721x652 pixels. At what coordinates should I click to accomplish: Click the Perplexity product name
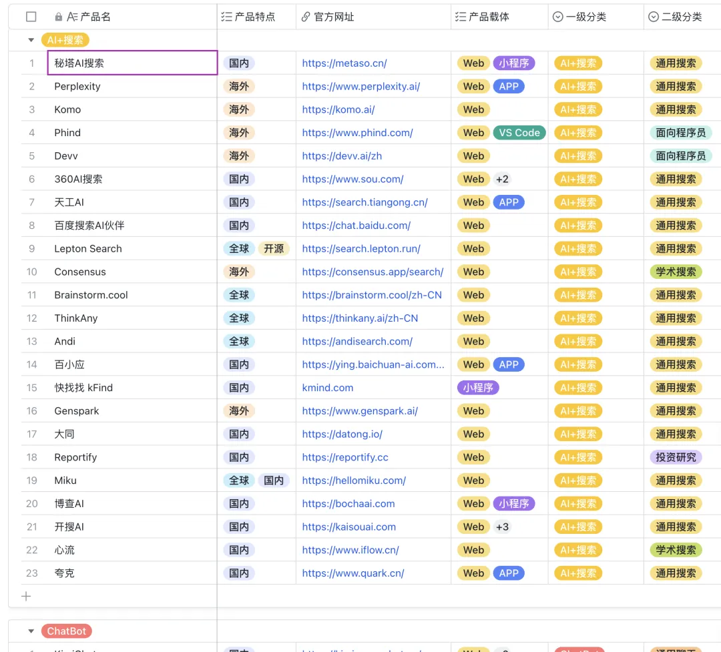pos(77,87)
